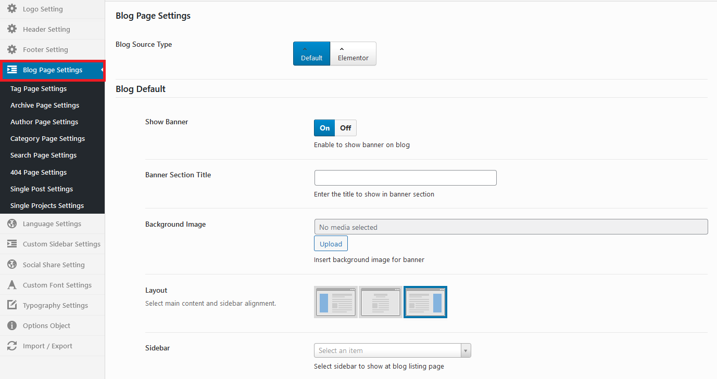717x379 pixels.
Task: Click the Footer Setting gear icon
Action: (x=12, y=49)
